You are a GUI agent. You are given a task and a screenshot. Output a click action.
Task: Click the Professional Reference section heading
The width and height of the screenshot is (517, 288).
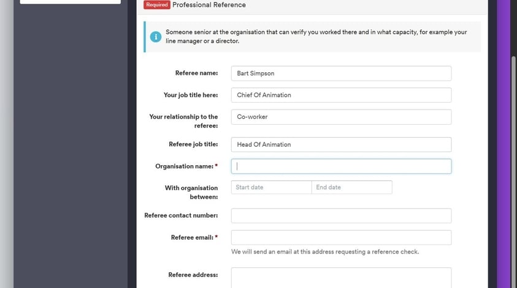(x=209, y=5)
